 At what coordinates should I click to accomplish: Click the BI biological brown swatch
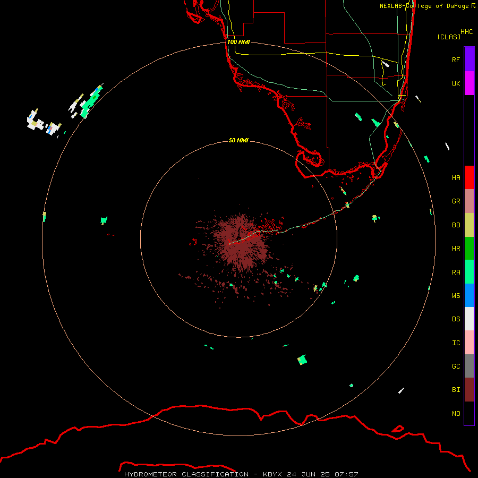pyautogui.click(x=469, y=390)
